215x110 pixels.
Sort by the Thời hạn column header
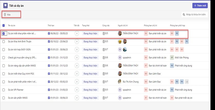(x=51, y=25)
